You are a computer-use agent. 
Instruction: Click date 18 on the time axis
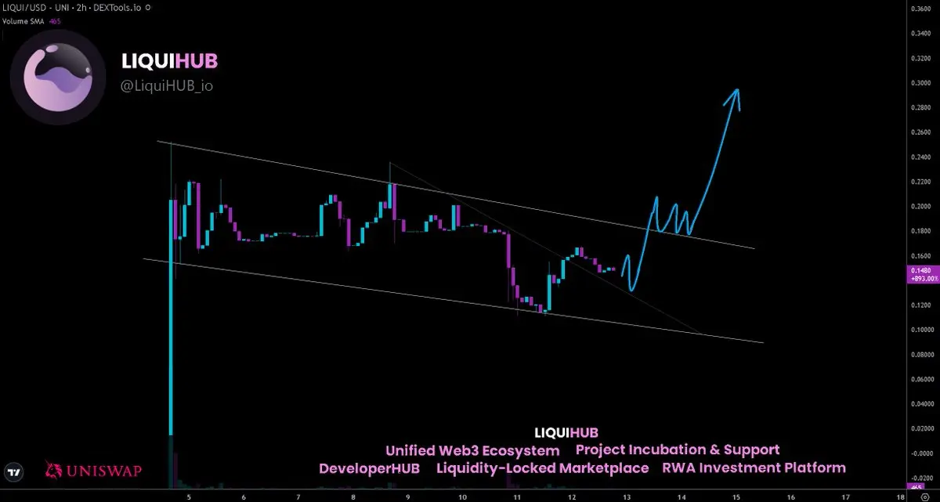pos(902,497)
